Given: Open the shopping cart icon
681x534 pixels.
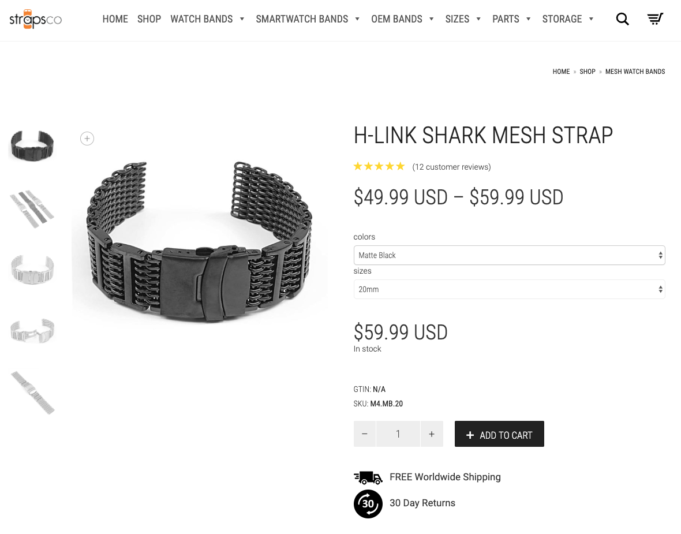Looking at the screenshot, I should (x=655, y=19).
